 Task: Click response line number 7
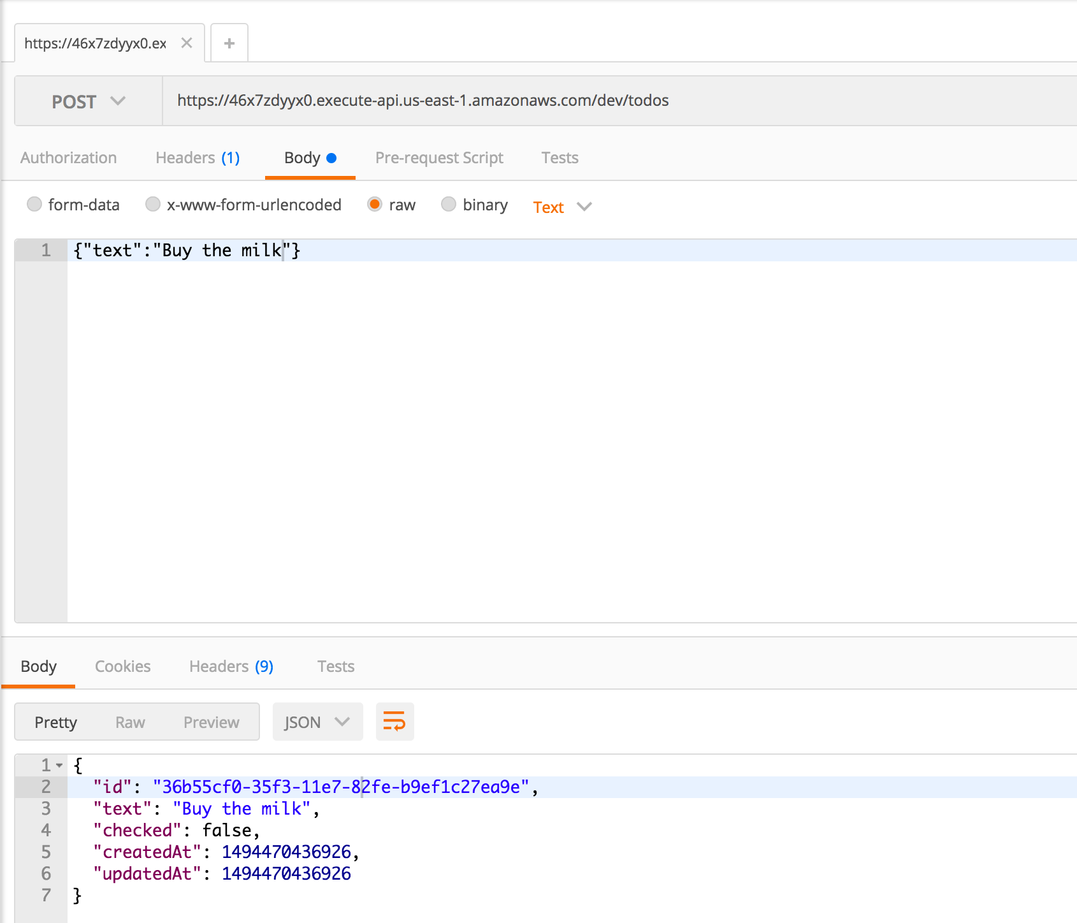pos(46,895)
